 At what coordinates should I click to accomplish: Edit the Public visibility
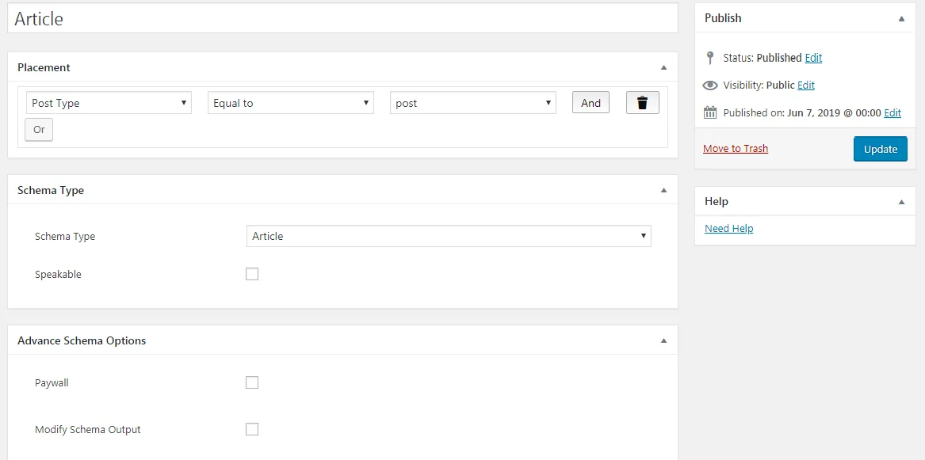click(x=806, y=85)
